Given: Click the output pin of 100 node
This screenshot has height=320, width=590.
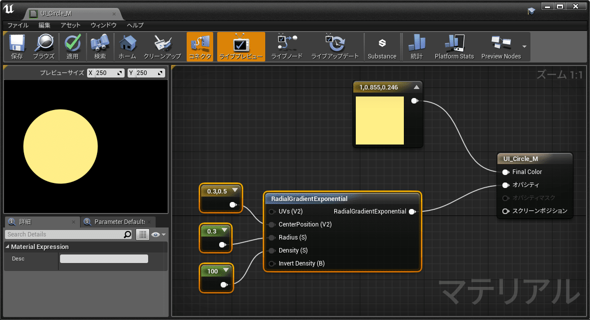Looking at the screenshot, I should pyautogui.click(x=224, y=284).
